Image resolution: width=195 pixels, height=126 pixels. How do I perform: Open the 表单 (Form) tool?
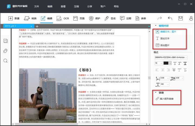[x=141, y=18]
